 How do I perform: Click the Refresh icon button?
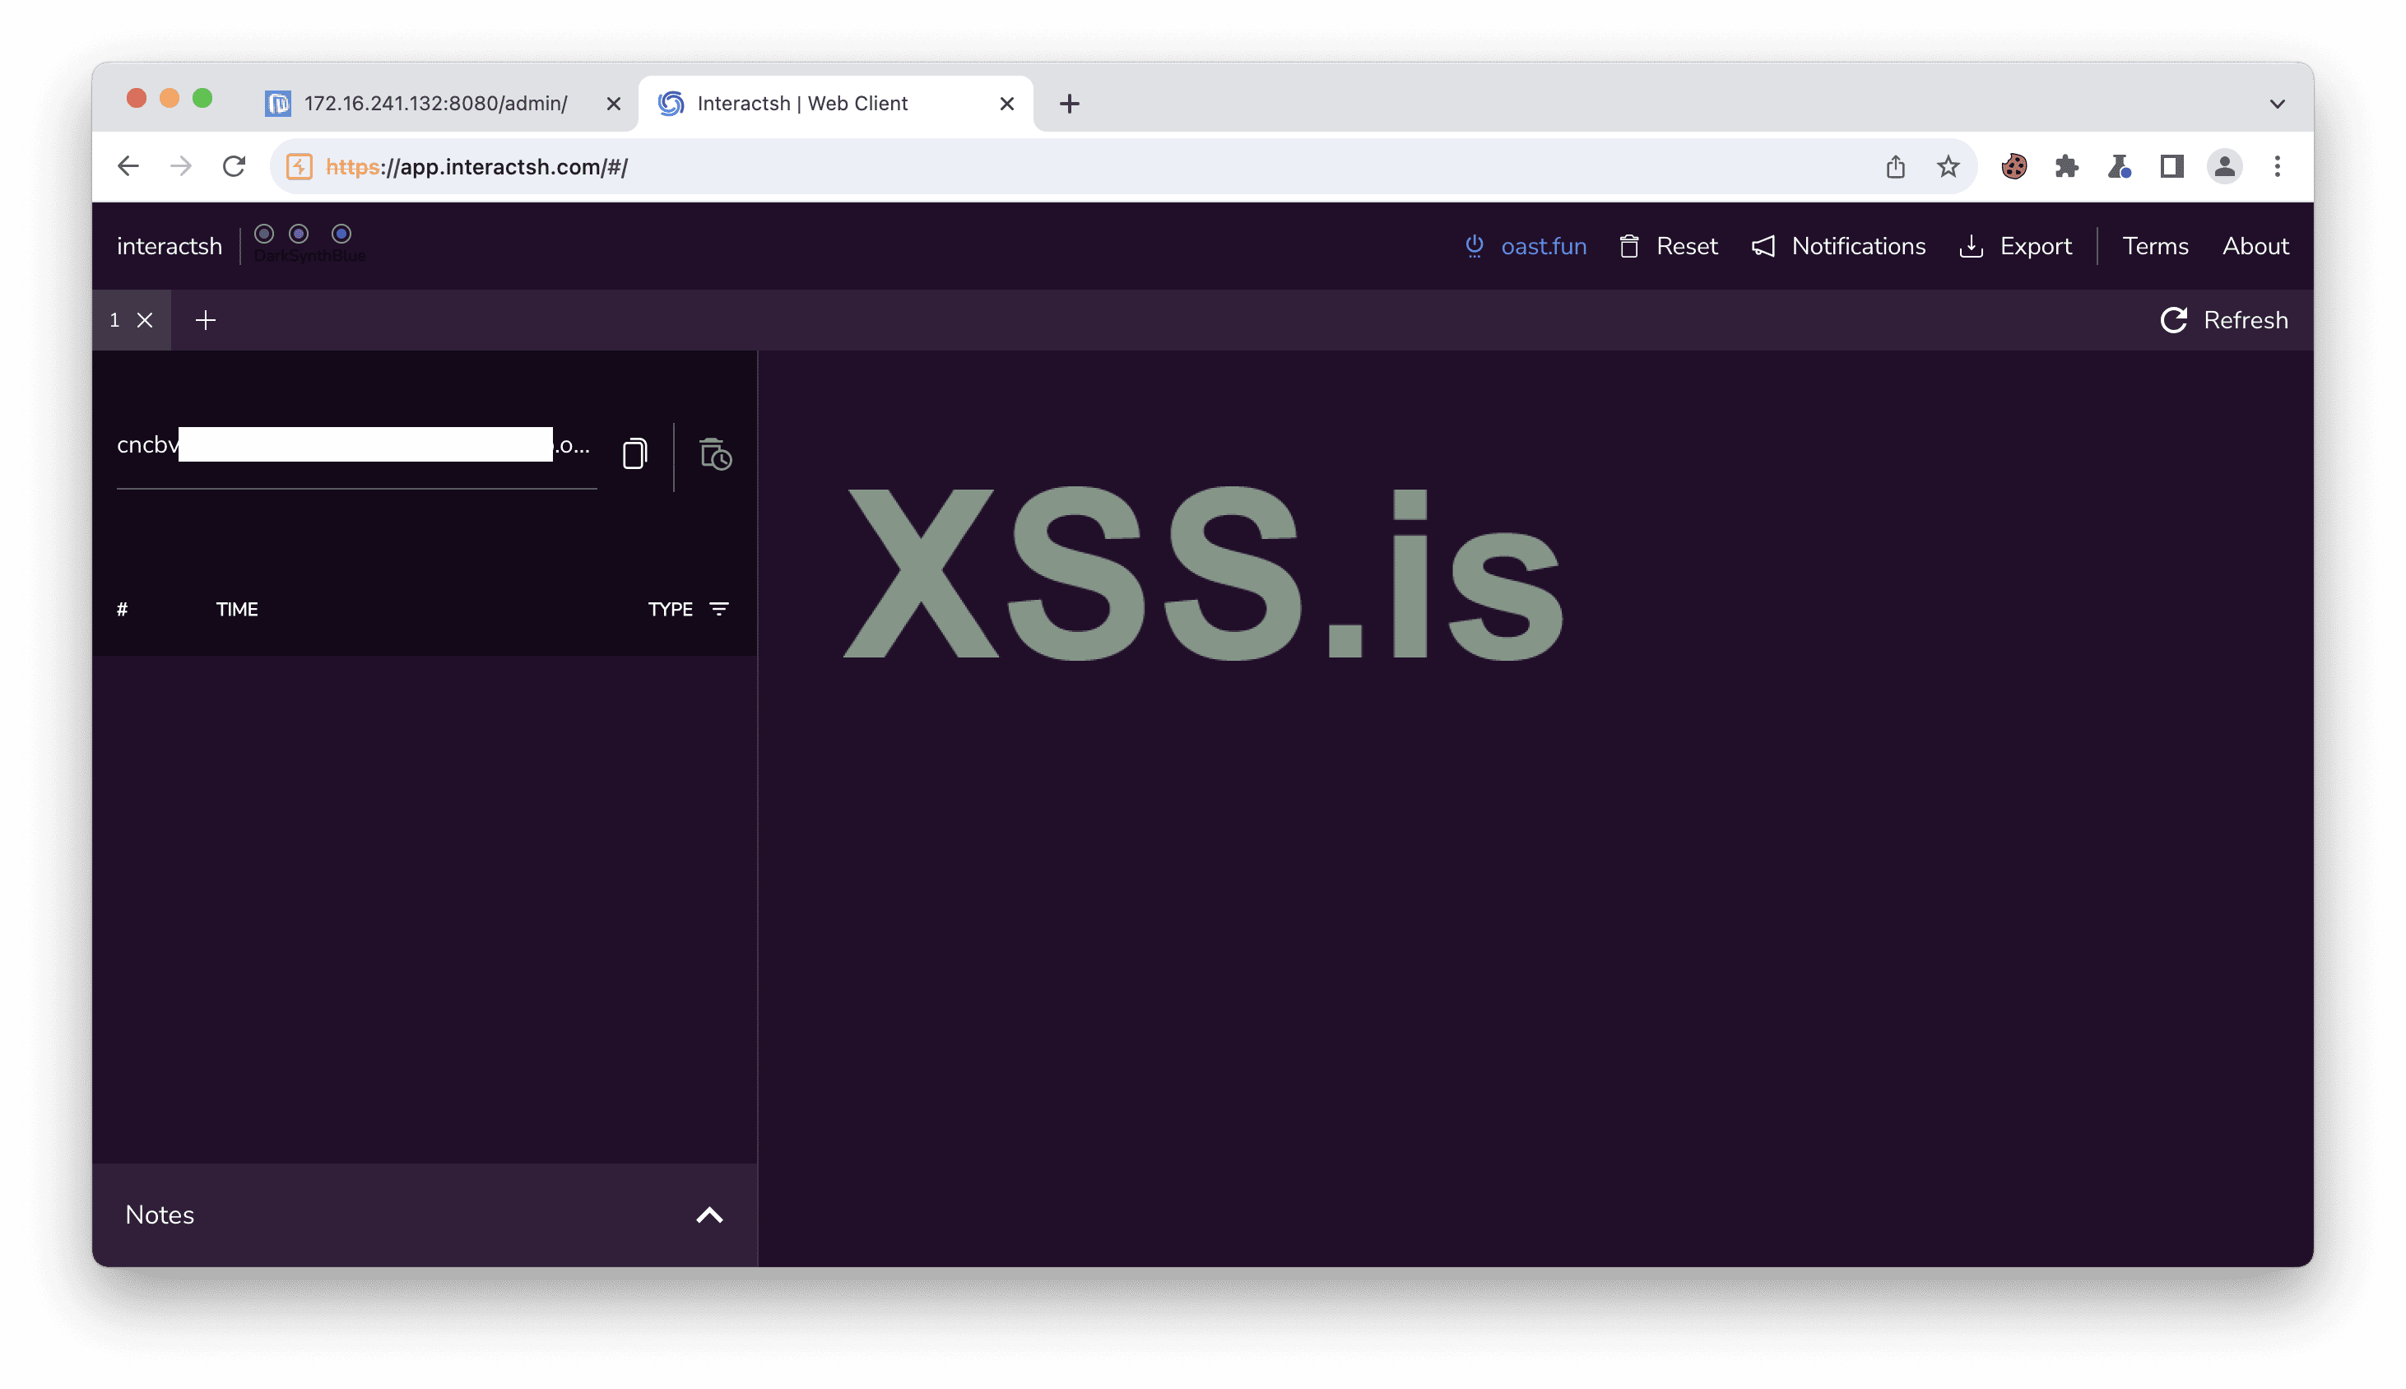[x=2173, y=321]
